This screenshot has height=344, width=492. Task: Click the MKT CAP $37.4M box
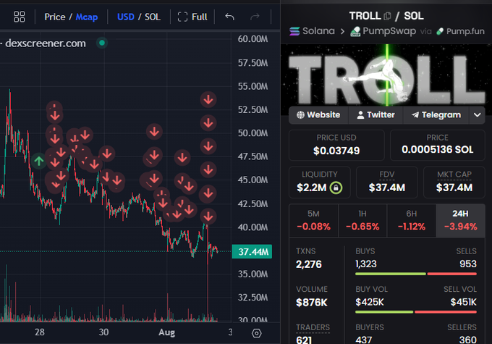pos(454,183)
